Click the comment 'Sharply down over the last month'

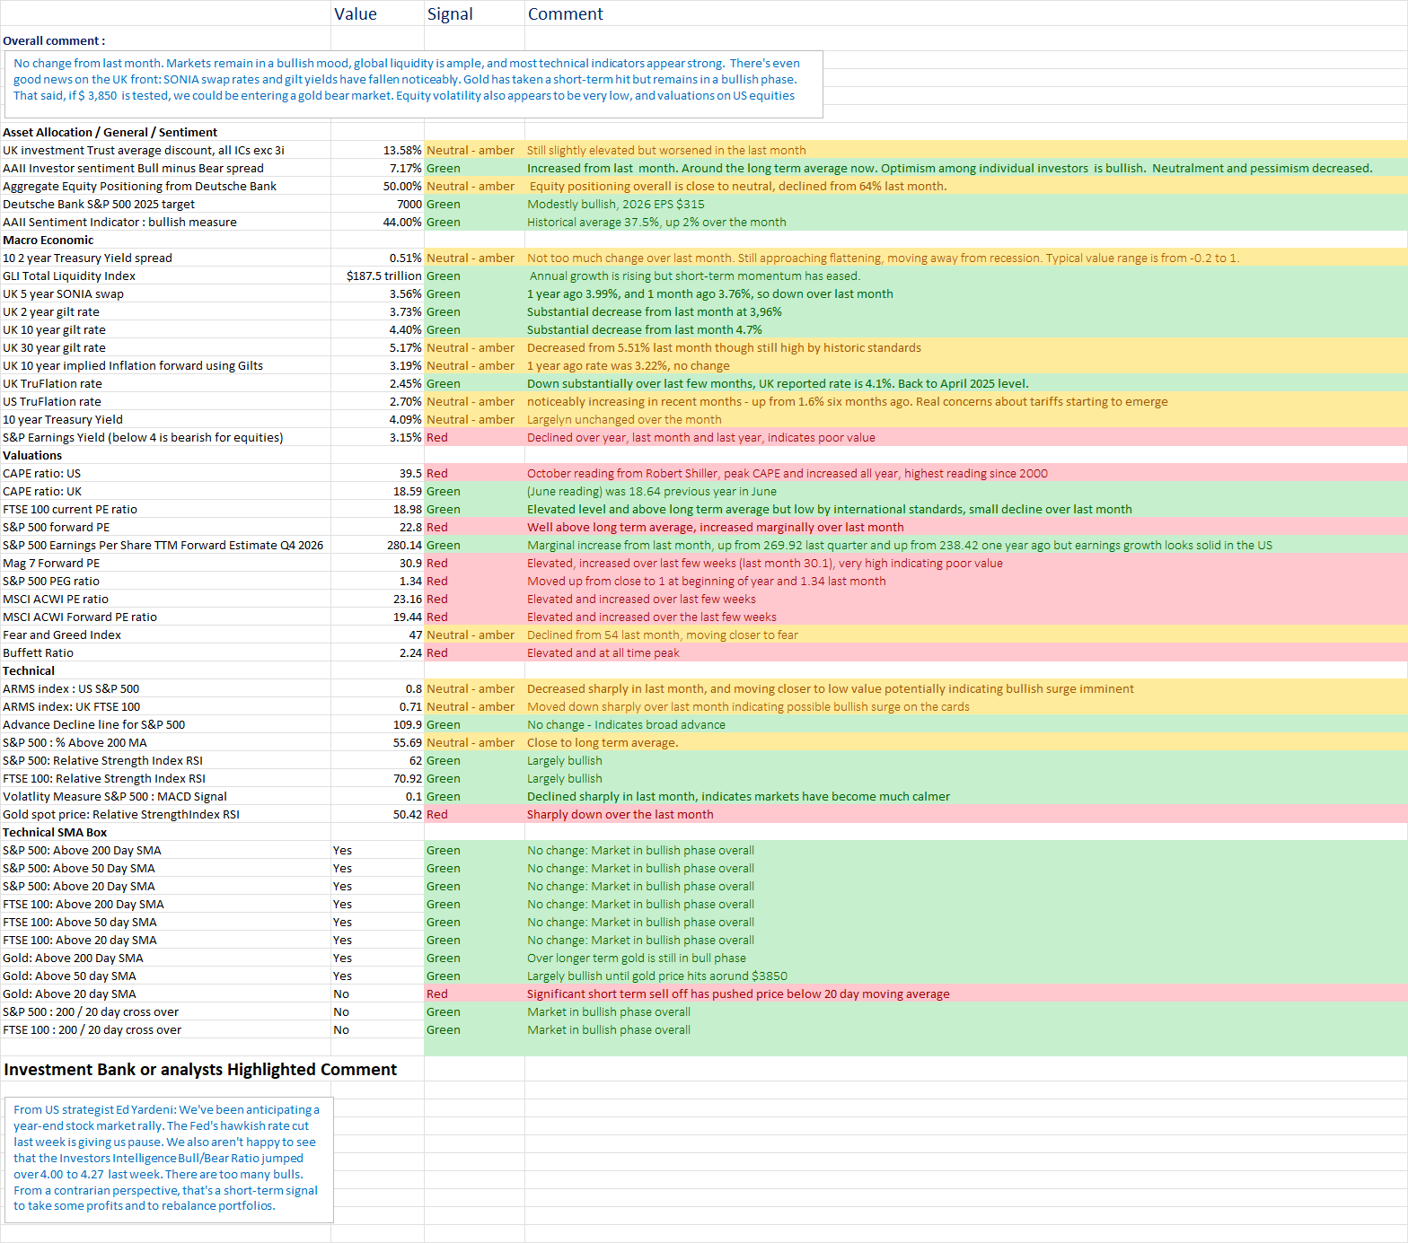[x=620, y=814]
